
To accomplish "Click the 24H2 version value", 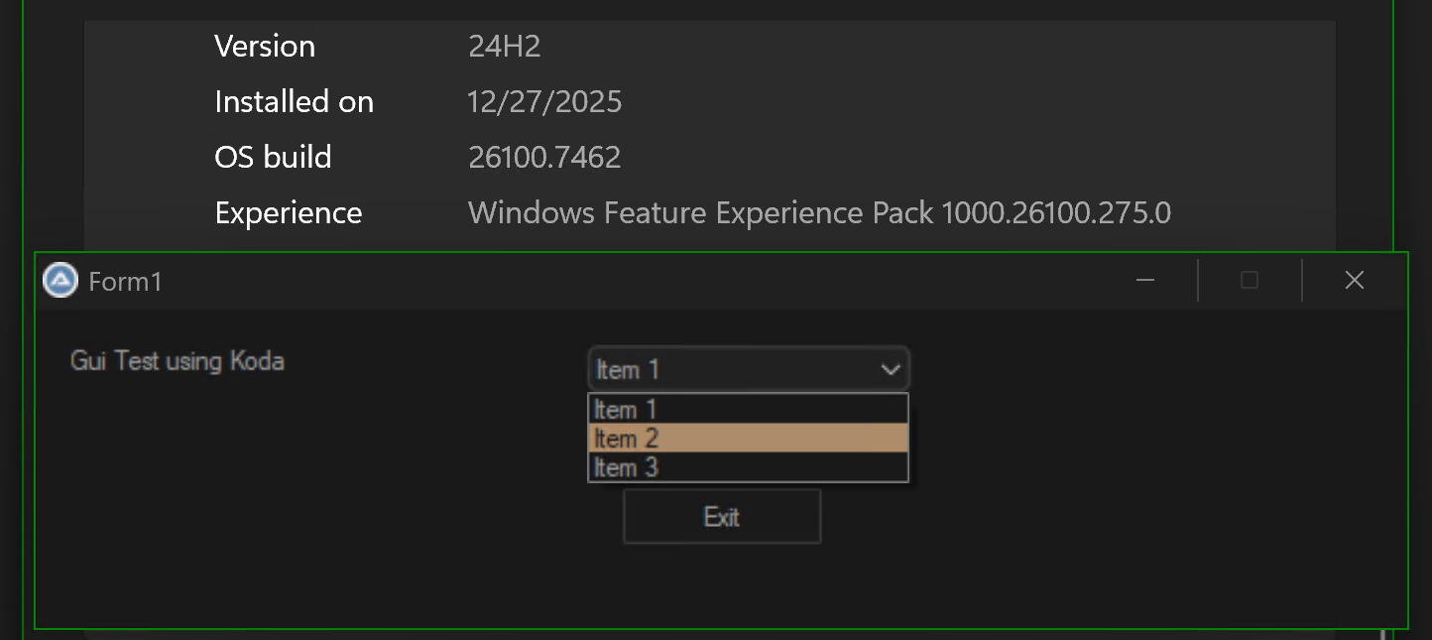I will [x=505, y=47].
